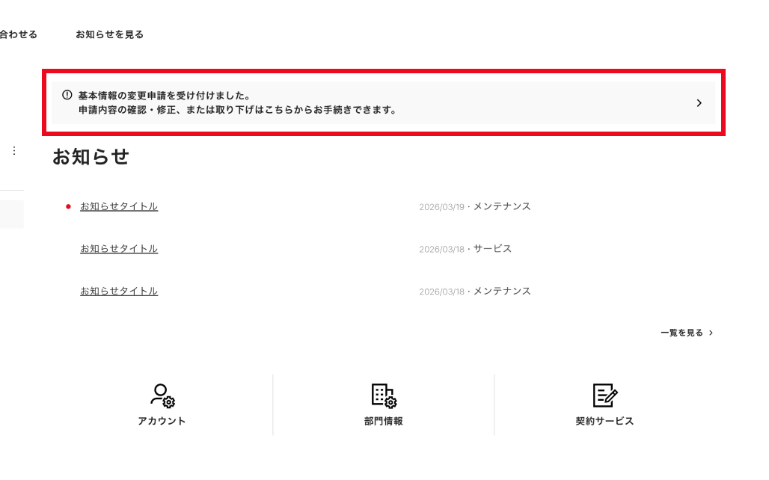Open the 合わせる menu item
Image resolution: width=769 pixels, height=480 pixels.
point(18,34)
